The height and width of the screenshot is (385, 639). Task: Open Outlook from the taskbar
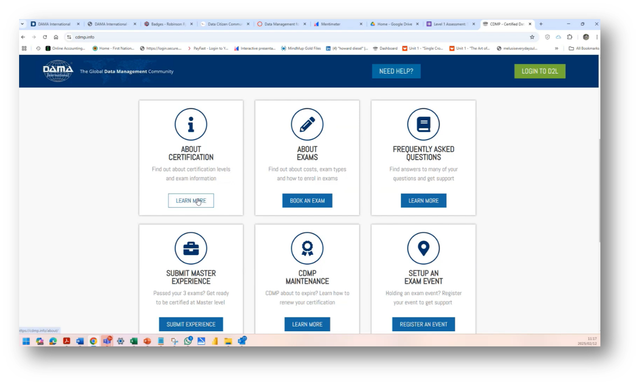click(x=242, y=341)
